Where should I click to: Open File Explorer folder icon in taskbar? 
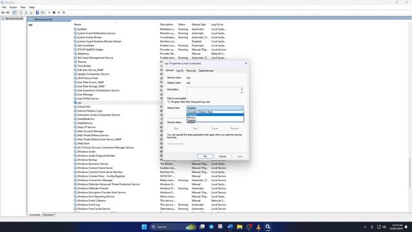coord(239,227)
